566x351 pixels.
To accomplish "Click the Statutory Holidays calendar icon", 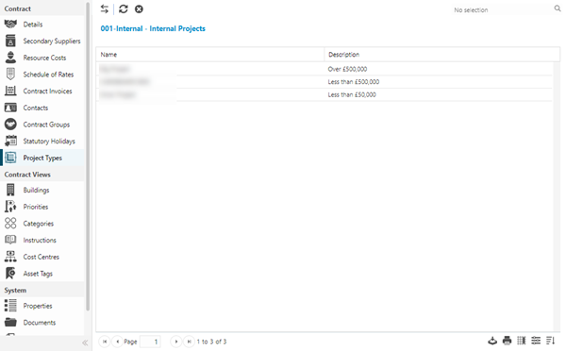I will (x=10, y=141).
